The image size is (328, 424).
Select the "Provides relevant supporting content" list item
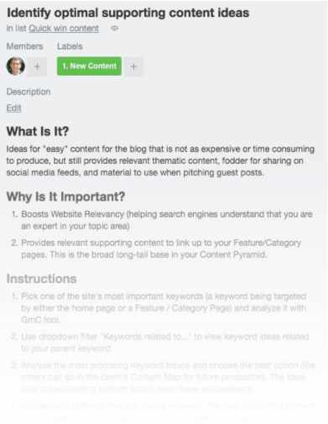[156, 249]
